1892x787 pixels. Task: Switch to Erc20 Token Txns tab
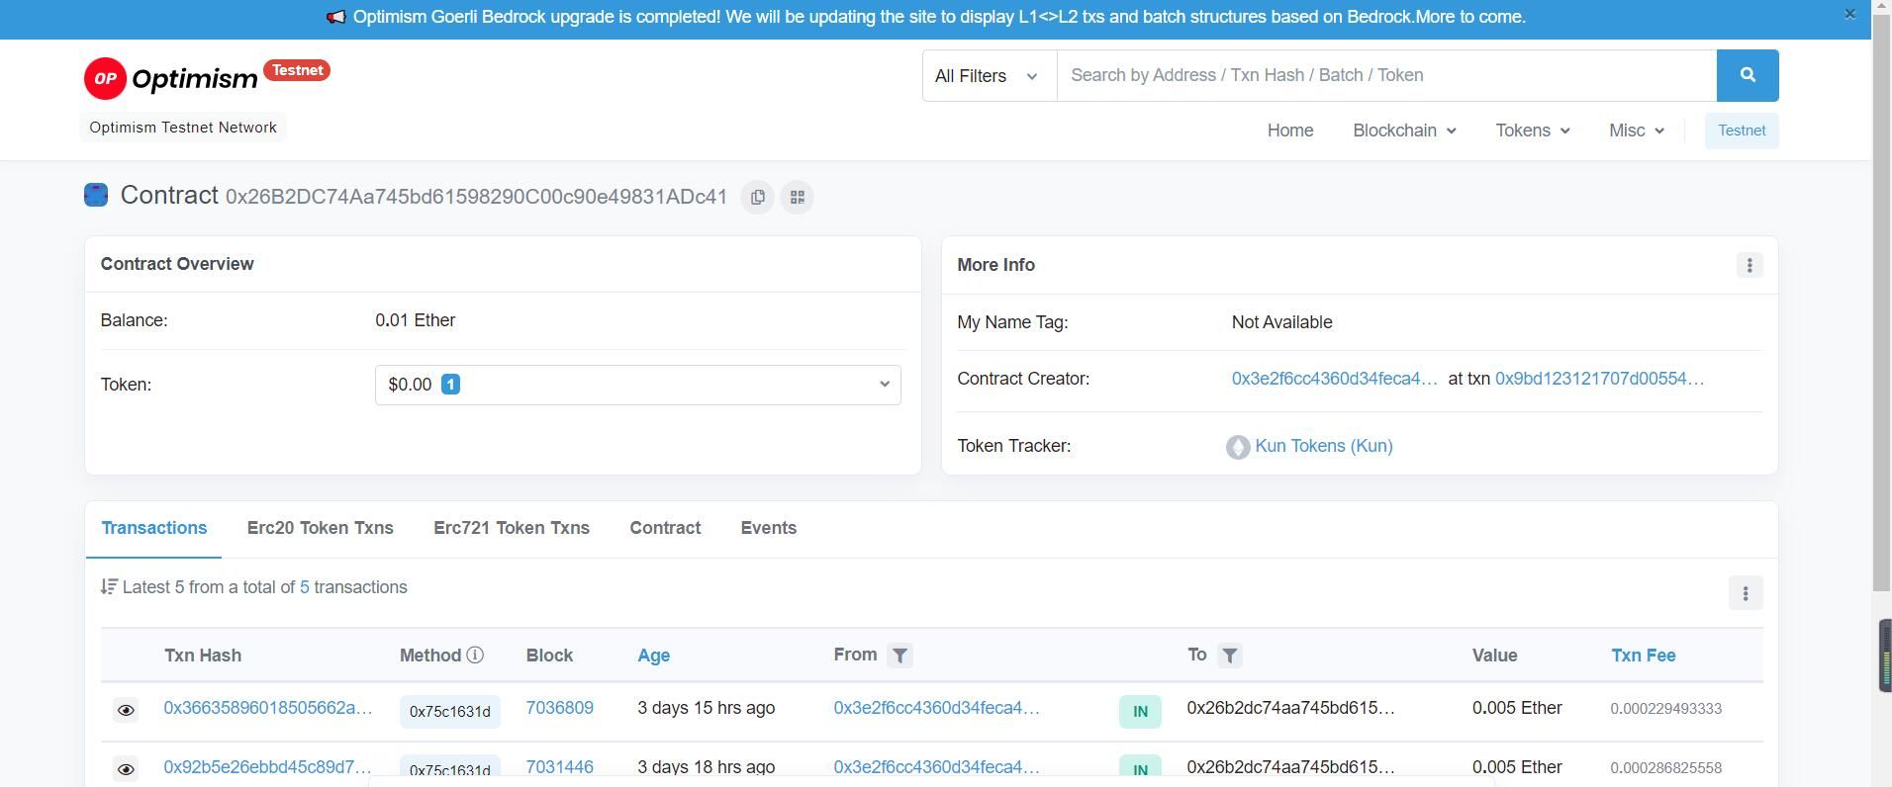pyautogui.click(x=320, y=528)
